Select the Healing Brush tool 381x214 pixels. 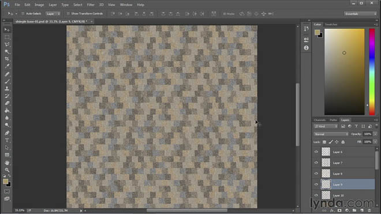coord(7,74)
